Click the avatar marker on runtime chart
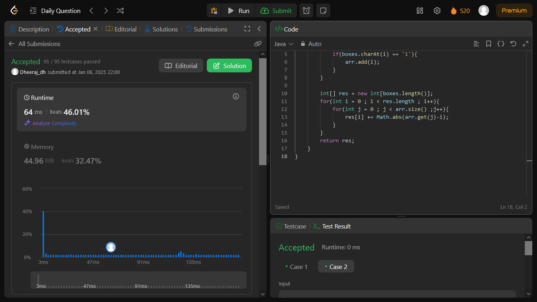This screenshot has width=537, height=302. click(x=111, y=247)
